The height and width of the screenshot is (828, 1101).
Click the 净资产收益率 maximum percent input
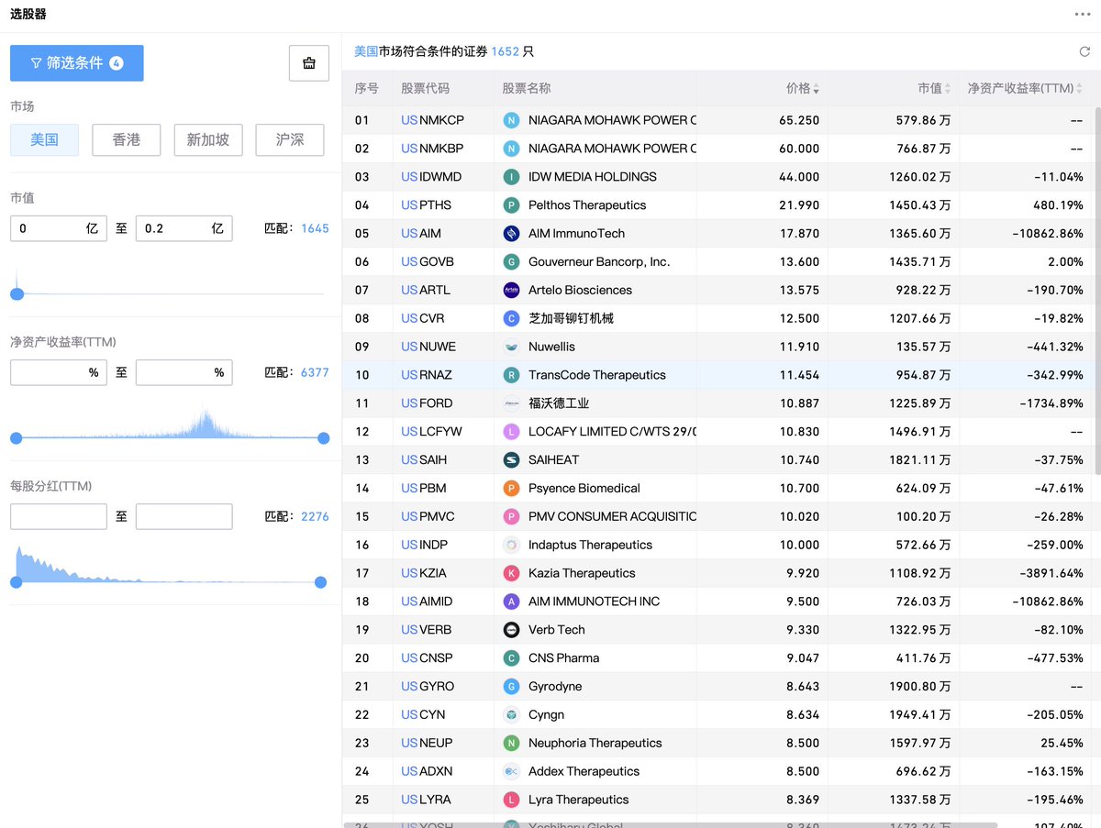tap(183, 372)
